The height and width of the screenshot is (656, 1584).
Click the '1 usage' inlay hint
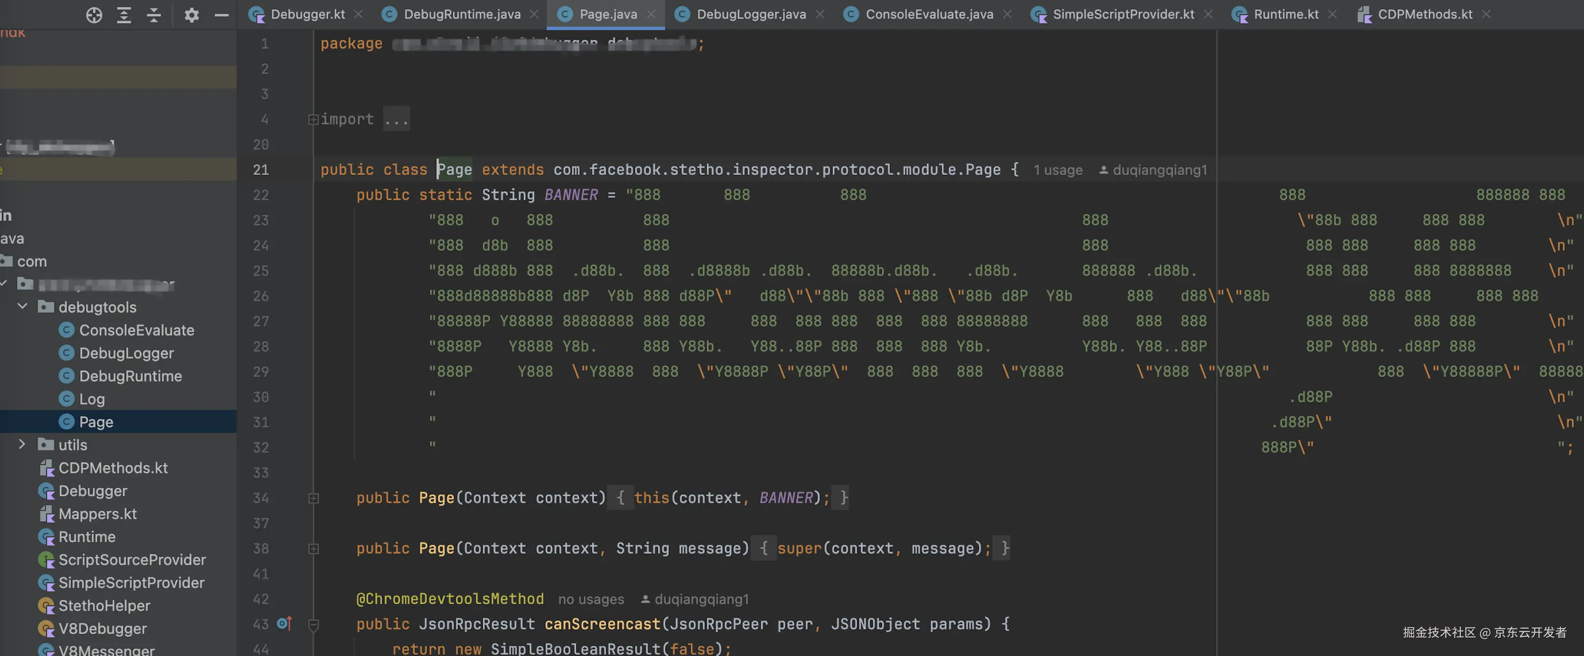click(1058, 170)
